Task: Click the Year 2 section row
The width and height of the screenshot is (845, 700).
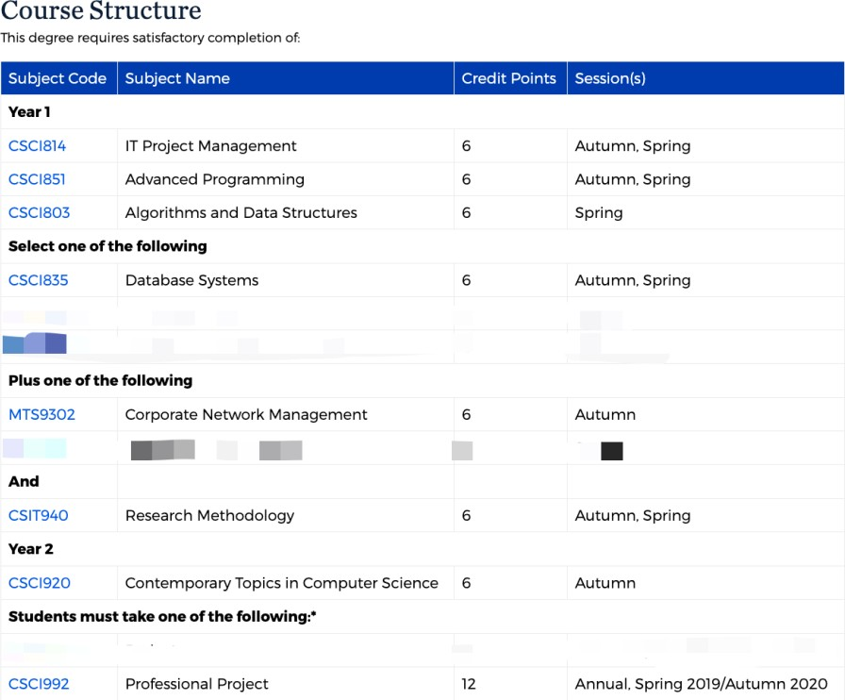Action: tap(422, 549)
